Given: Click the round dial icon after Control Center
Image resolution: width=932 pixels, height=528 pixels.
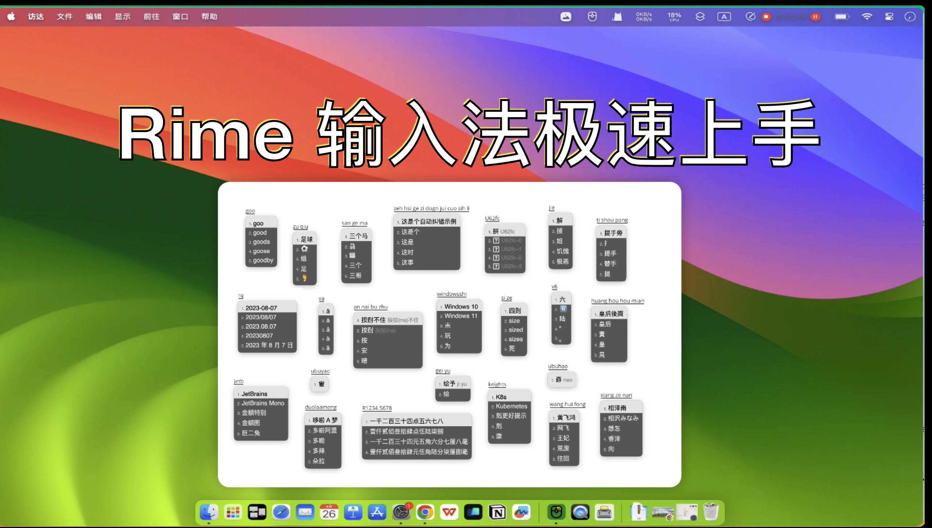Looking at the screenshot, I should coord(910,17).
